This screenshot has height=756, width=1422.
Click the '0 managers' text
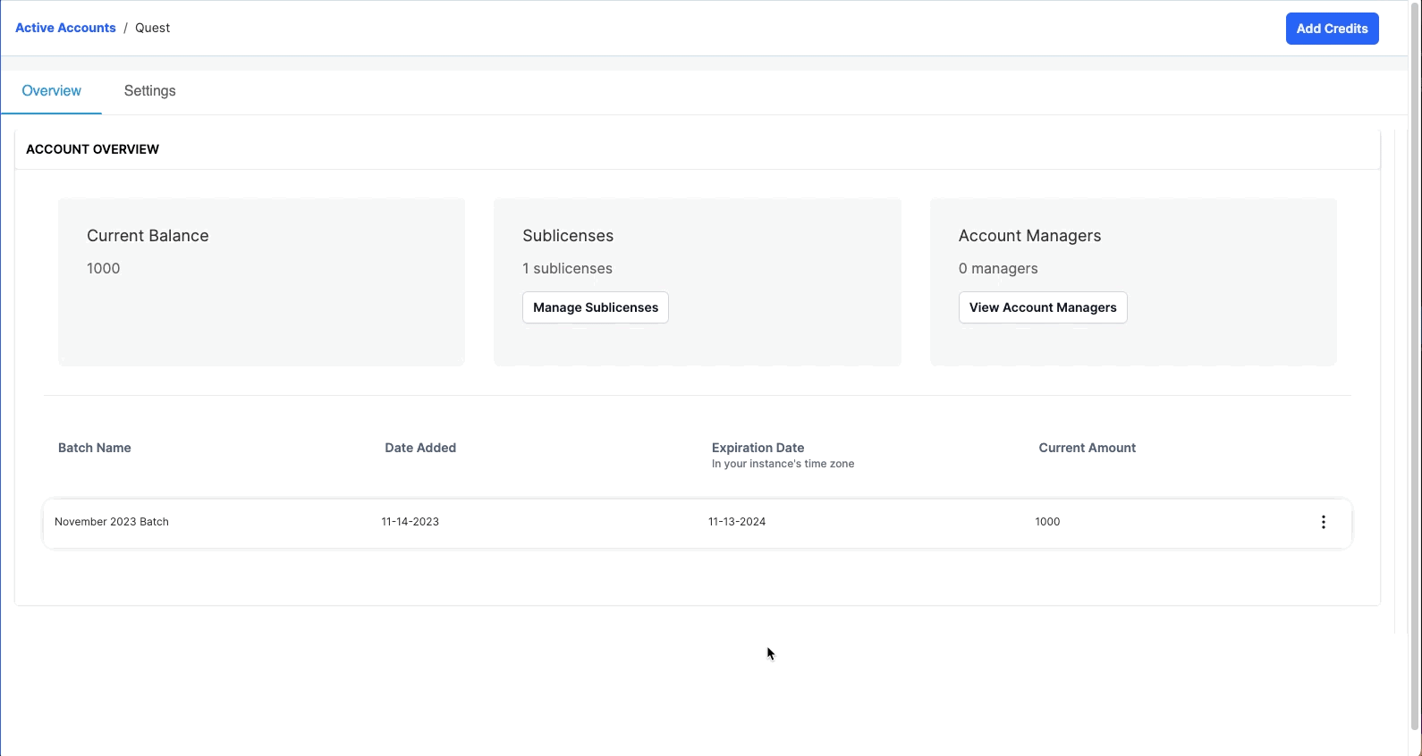998,268
